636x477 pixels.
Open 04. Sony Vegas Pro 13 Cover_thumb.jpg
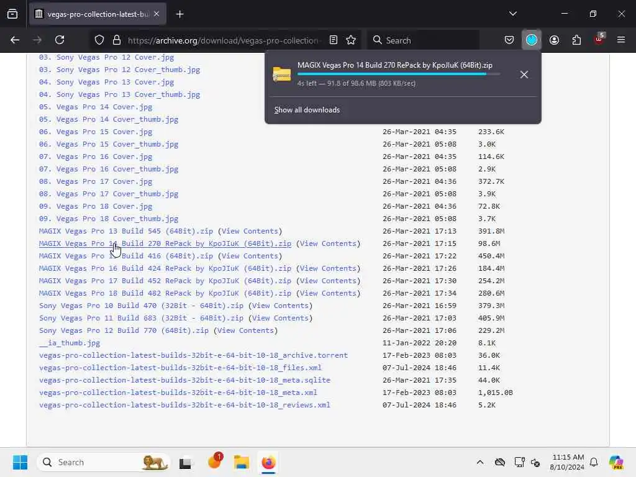point(119,94)
